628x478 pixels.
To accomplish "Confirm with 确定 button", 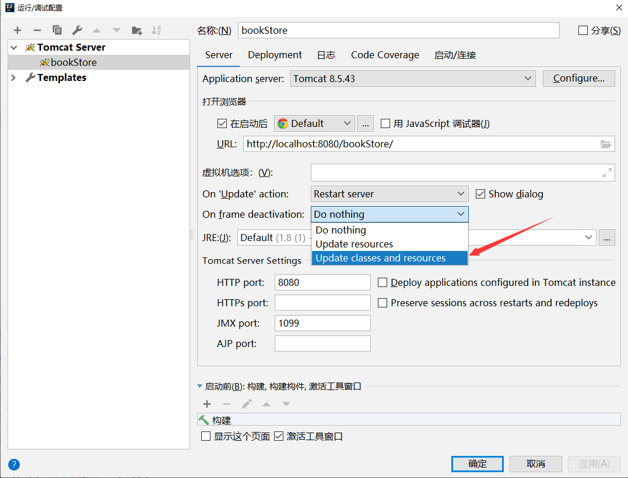I will 477,463.
